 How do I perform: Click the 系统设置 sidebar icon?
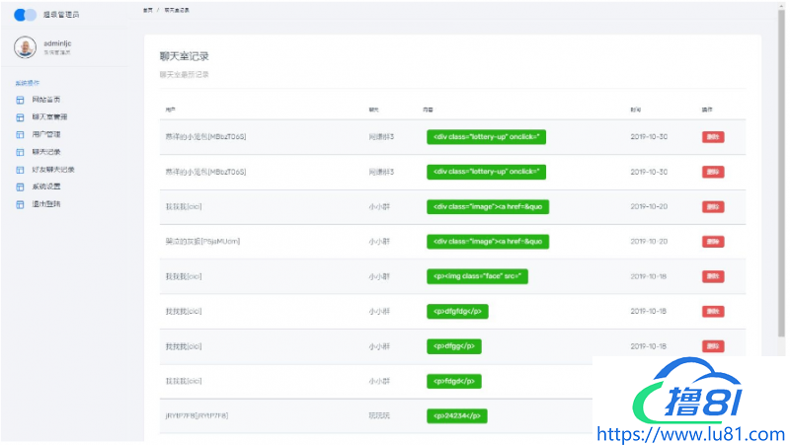pos(20,186)
